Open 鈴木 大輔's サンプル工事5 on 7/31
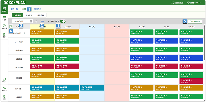Screen dimensions: 206x102 (67, 67)
